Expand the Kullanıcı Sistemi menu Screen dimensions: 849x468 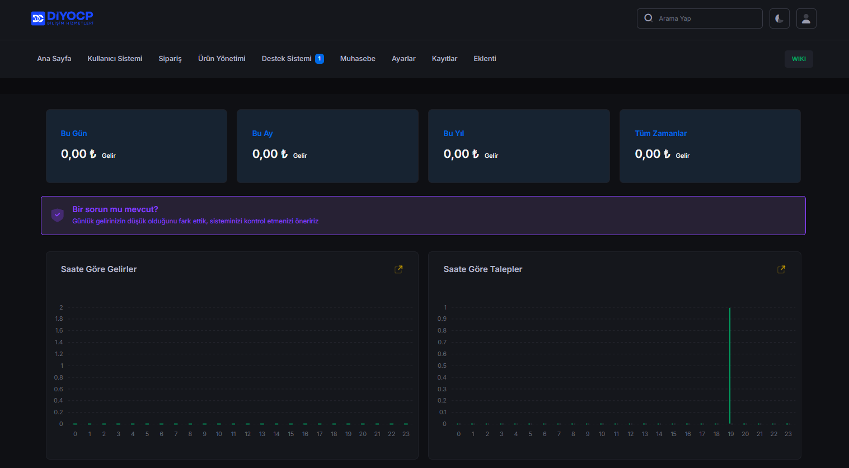115,59
